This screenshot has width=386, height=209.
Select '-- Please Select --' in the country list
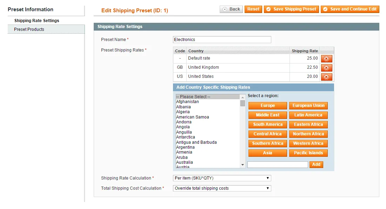coord(207,97)
